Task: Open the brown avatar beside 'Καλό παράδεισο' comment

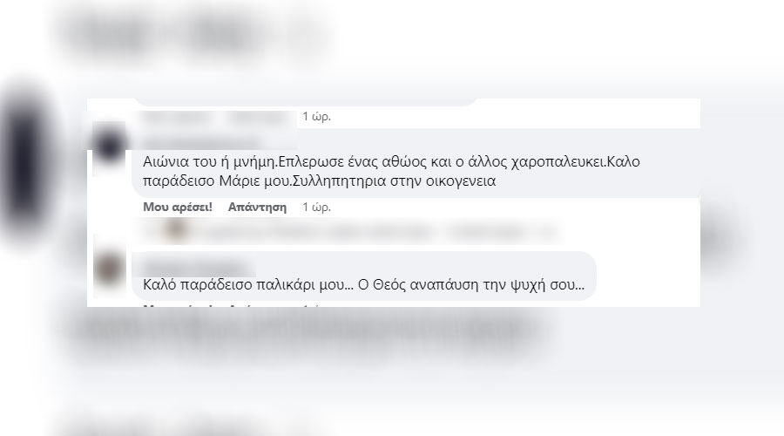Action: 109,270
